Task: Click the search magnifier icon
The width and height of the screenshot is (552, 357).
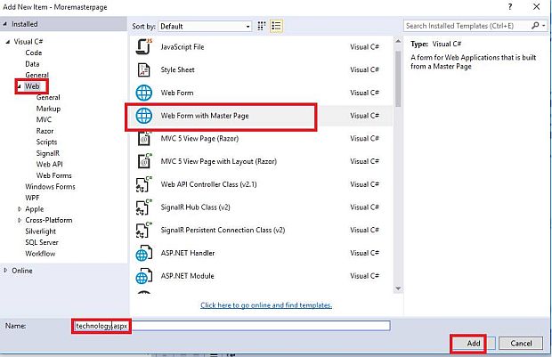Action: [535, 26]
